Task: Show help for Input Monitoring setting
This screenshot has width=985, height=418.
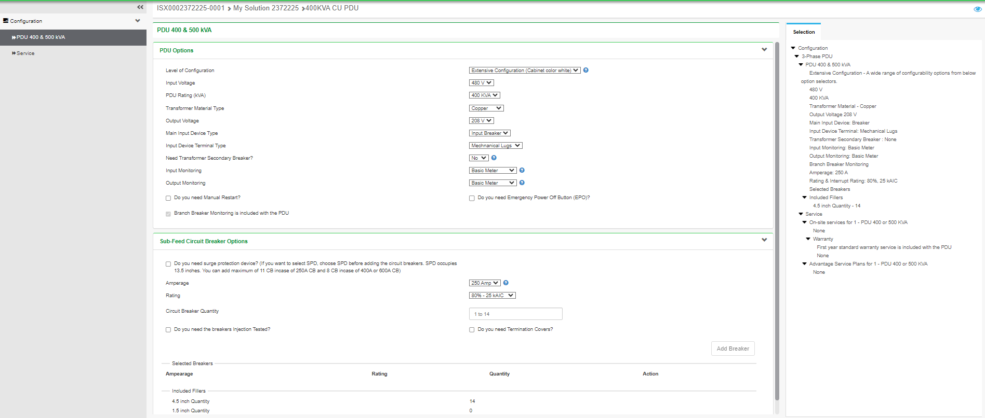Action: coord(522,170)
